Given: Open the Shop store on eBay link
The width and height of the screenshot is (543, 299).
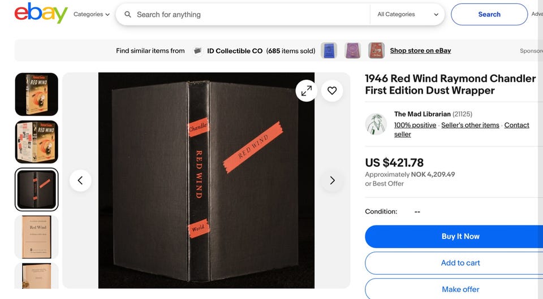Looking at the screenshot, I should tap(420, 51).
